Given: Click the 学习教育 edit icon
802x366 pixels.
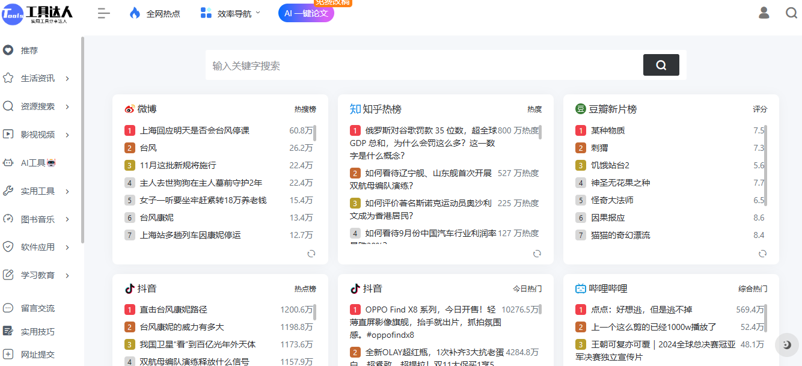Looking at the screenshot, I should (x=8, y=275).
